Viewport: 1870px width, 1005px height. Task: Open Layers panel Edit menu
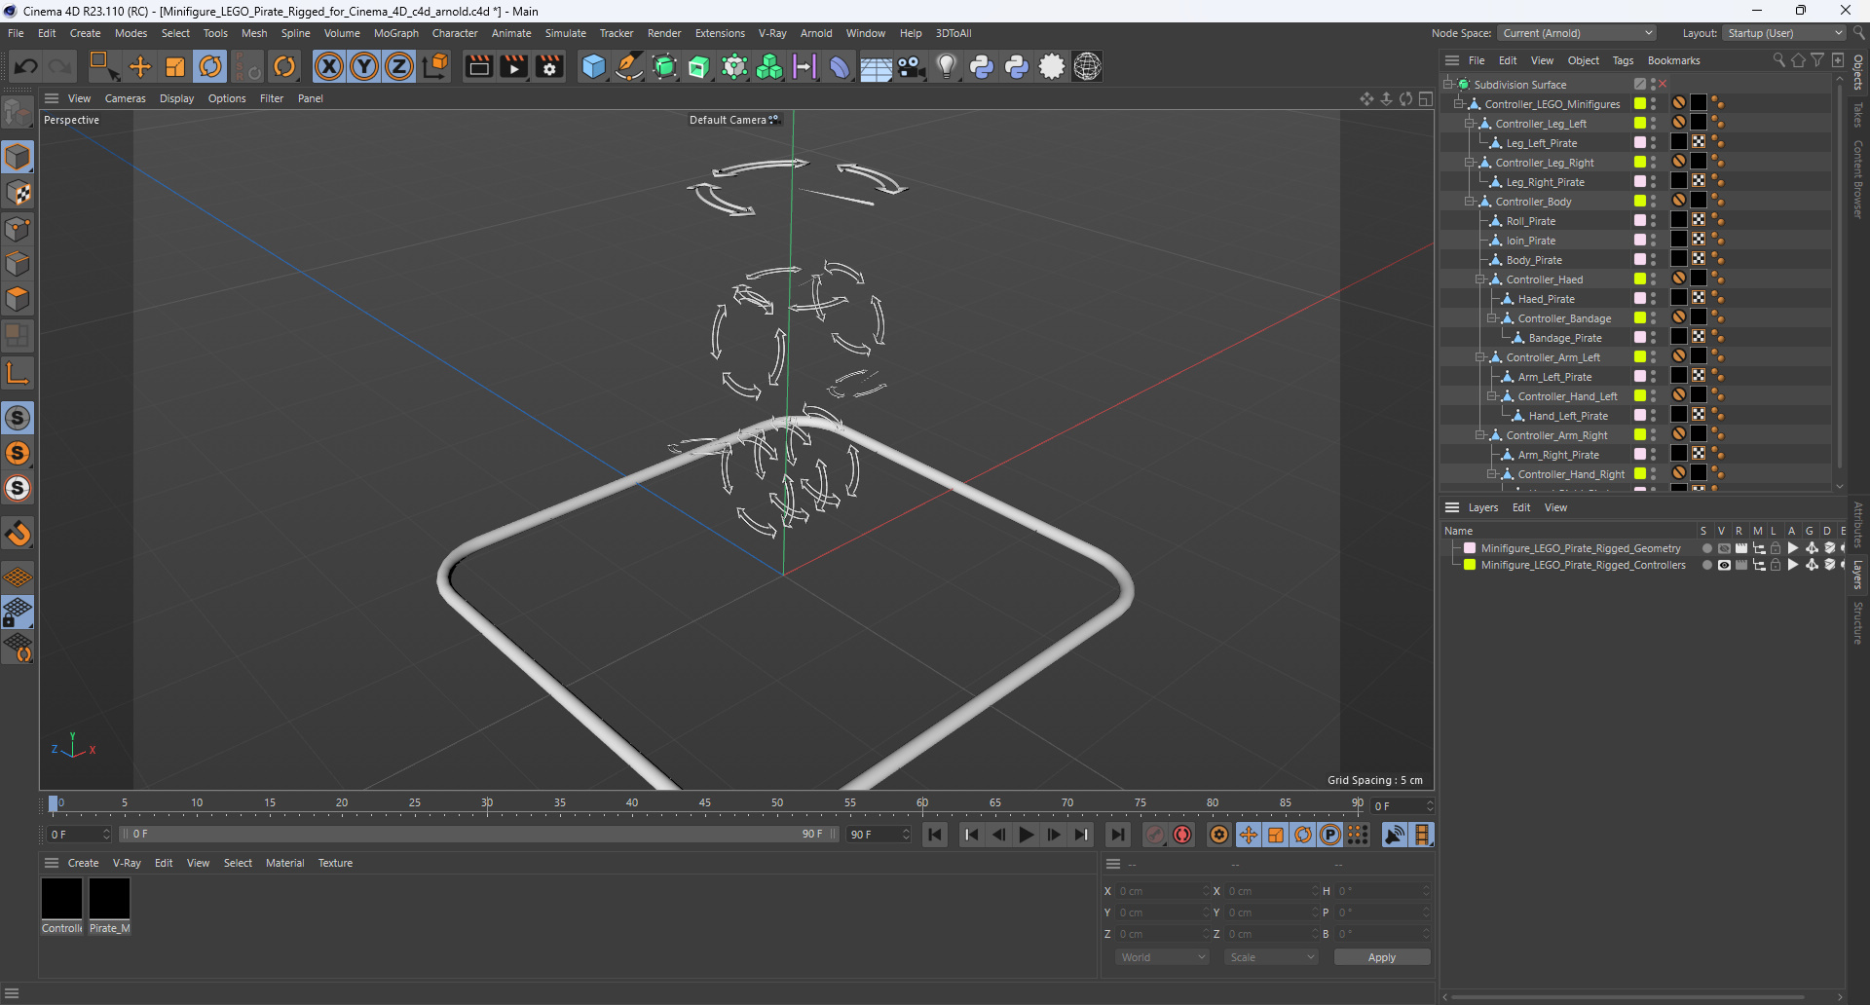pyautogui.click(x=1521, y=507)
